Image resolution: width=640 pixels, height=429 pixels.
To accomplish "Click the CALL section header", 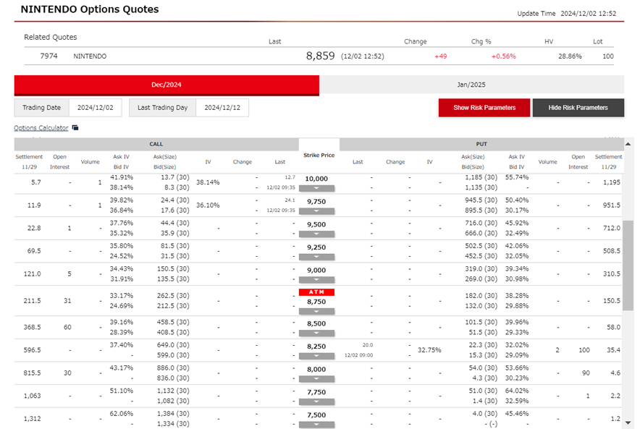I will [x=156, y=144].
